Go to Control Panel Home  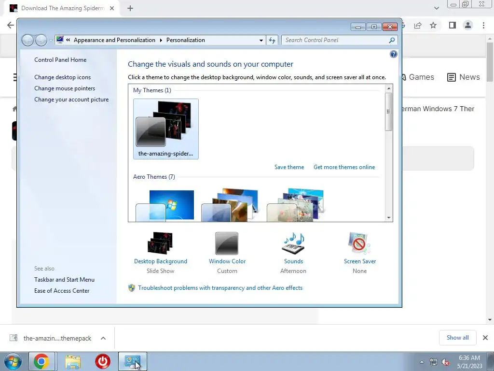click(x=60, y=59)
